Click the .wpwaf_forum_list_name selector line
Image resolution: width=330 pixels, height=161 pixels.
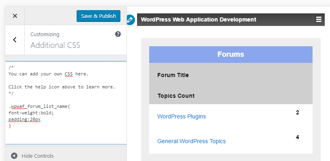[x=39, y=106]
